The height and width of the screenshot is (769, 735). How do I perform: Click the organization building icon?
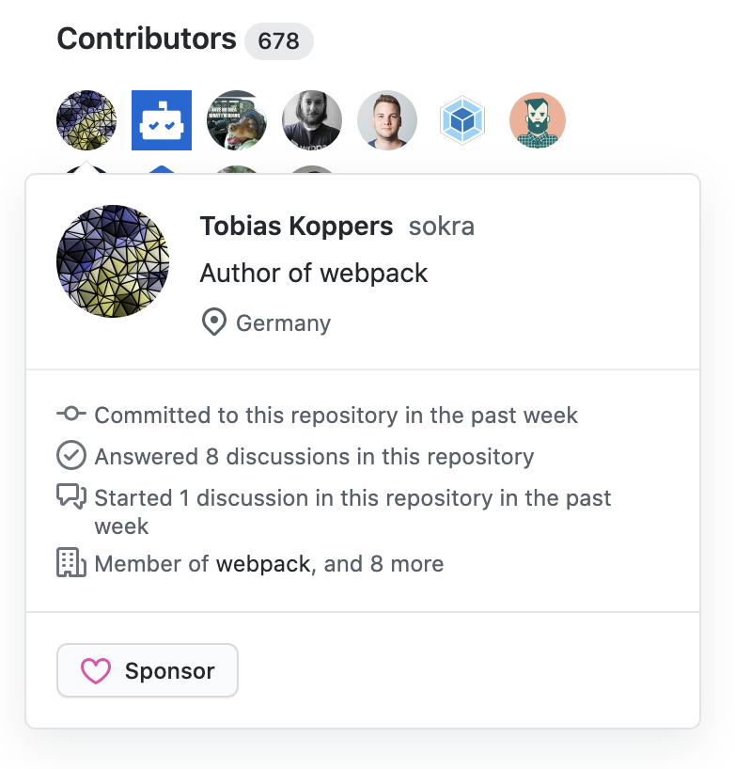coord(71,564)
